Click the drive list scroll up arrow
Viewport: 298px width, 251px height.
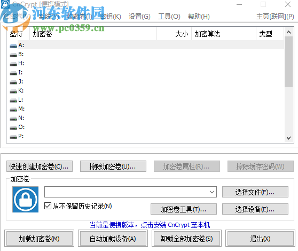click(288, 32)
